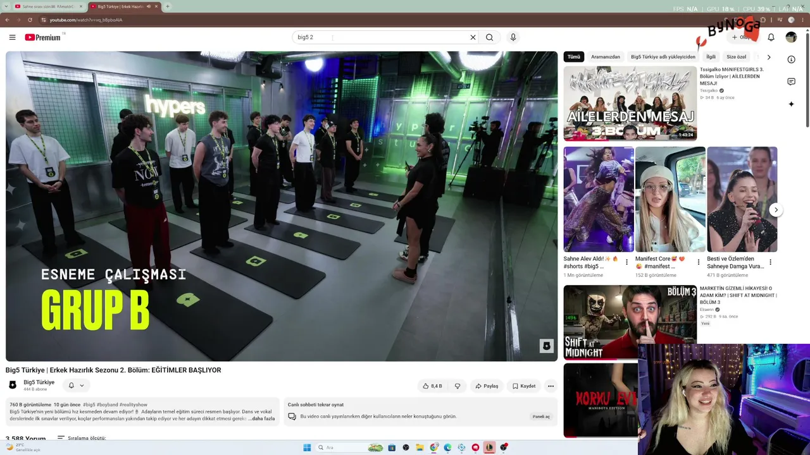Show next shorts with arrow button
This screenshot has width=810, height=455.
pyautogui.click(x=776, y=210)
